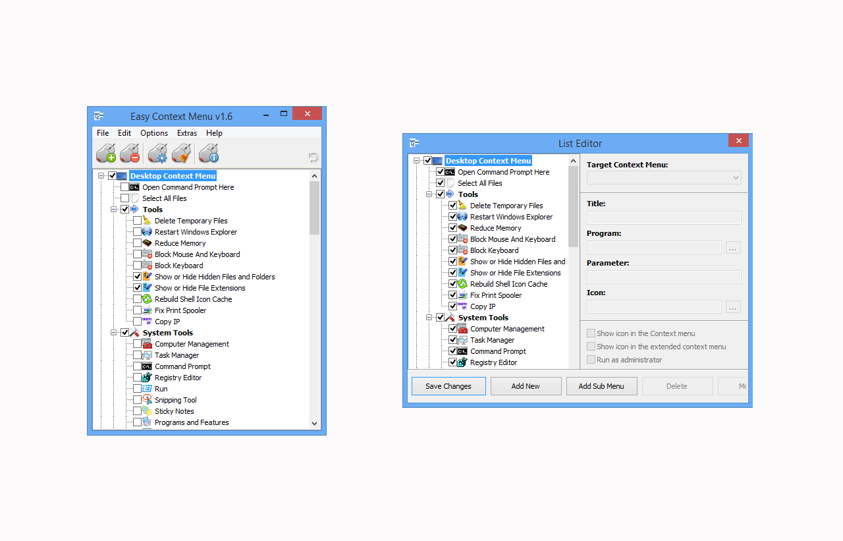Screen dimensions: 843x541
Task: Click the Parameter input field
Action: point(664,277)
